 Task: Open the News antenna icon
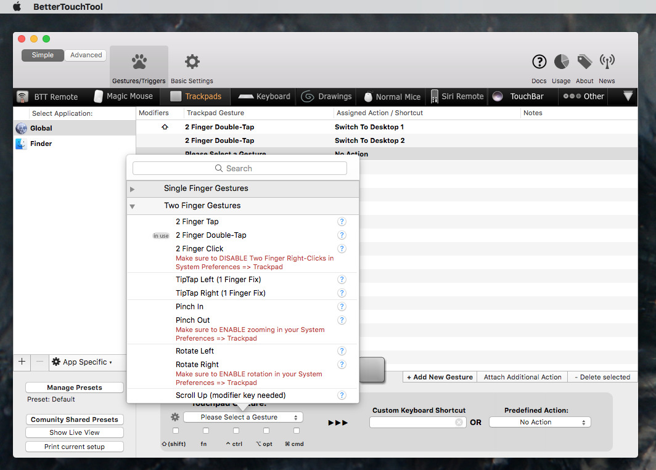pos(607,62)
